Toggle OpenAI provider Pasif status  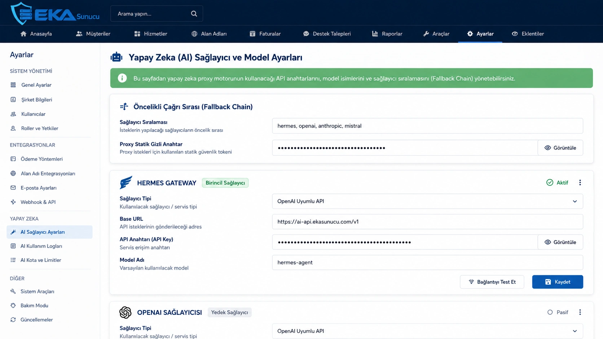point(558,312)
